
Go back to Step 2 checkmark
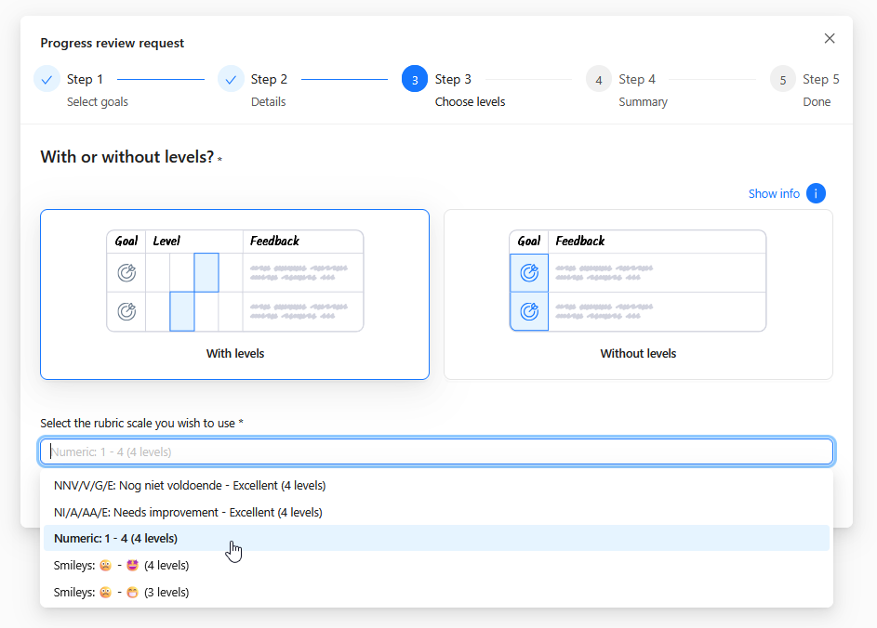(x=231, y=79)
